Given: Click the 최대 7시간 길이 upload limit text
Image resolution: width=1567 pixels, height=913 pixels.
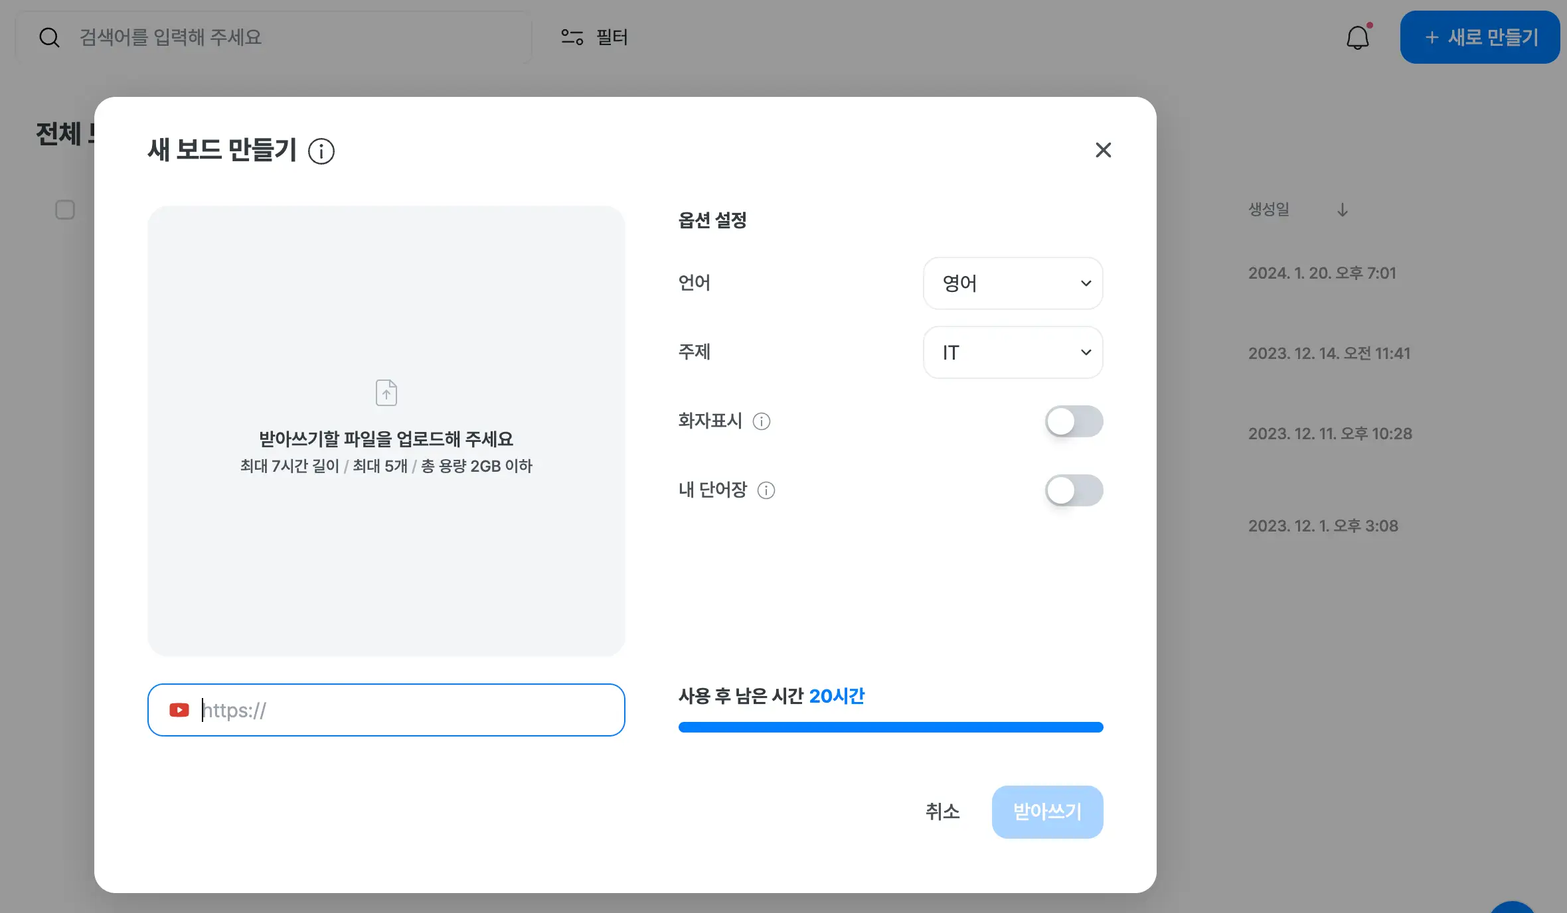Looking at the screenshot, I should point(289,466).
